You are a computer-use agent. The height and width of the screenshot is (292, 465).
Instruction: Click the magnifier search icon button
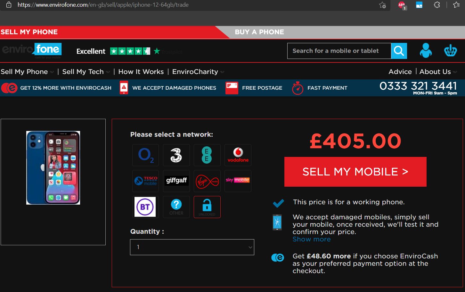[399, 51]
